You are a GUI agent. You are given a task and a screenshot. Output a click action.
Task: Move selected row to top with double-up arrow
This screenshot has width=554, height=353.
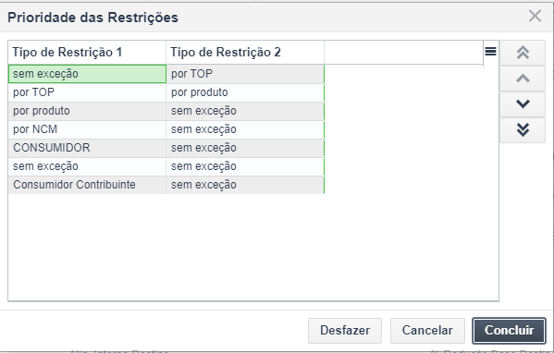click(x=523, y=53)
